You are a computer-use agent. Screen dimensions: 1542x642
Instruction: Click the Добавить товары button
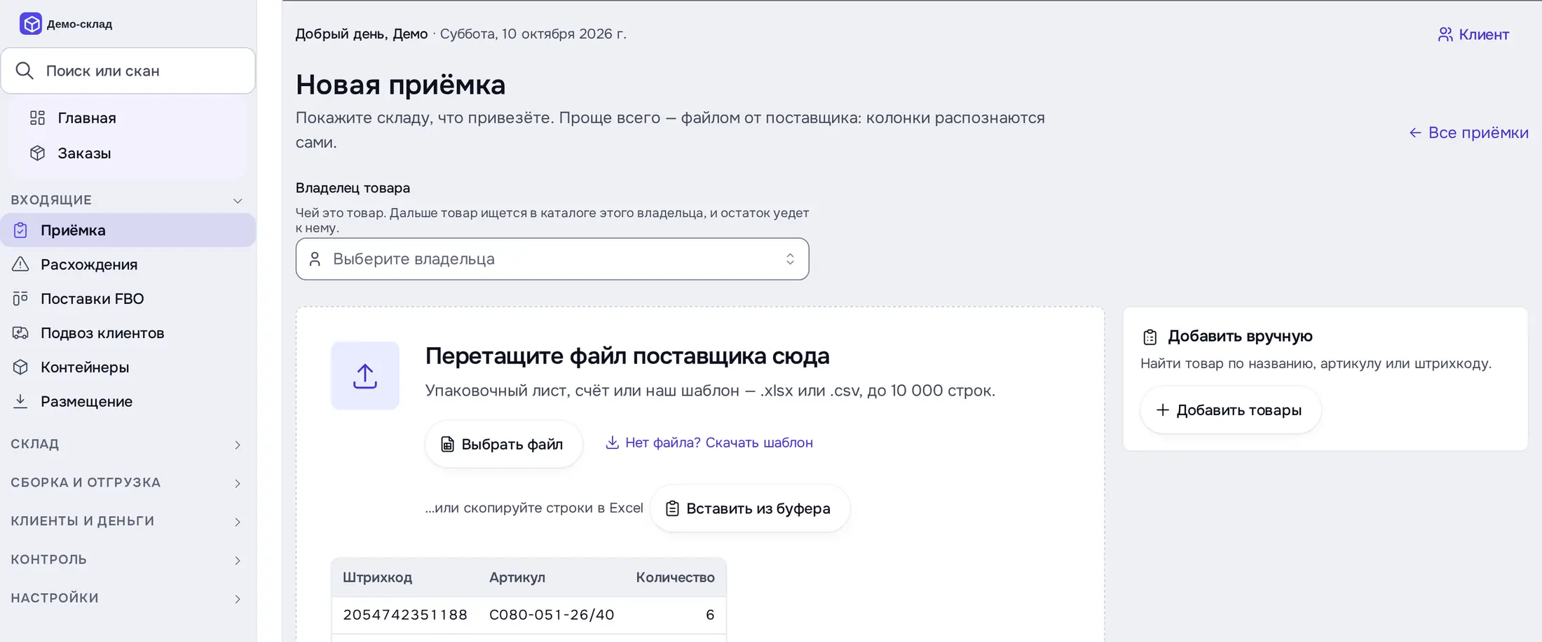tap(1230, 410)
